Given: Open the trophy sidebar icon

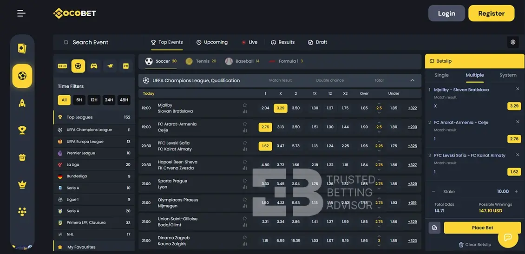Looking at the screenshot, I should 22,130.
